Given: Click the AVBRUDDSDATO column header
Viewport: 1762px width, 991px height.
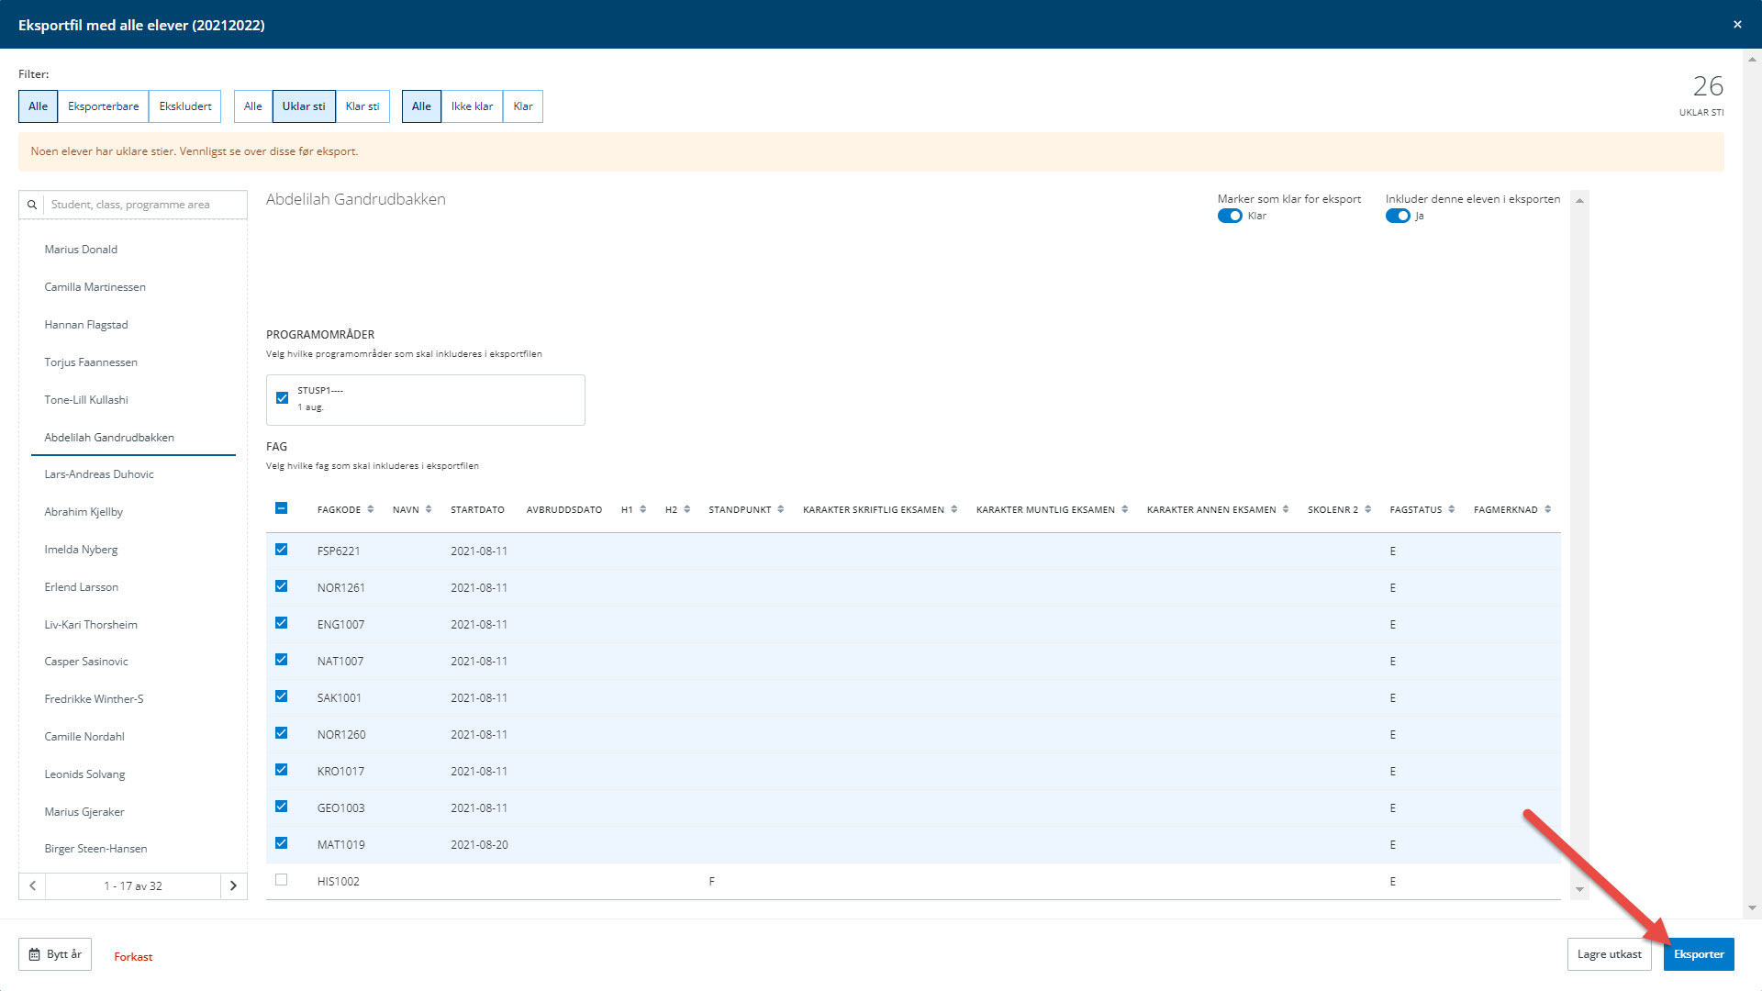Looking at the screenshot, I should point(564,509).
